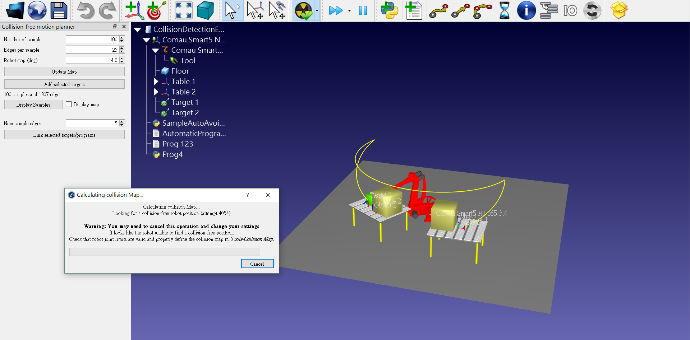Activate the Select arrow tool
This screenshot has width=690, height=340.
232,10
